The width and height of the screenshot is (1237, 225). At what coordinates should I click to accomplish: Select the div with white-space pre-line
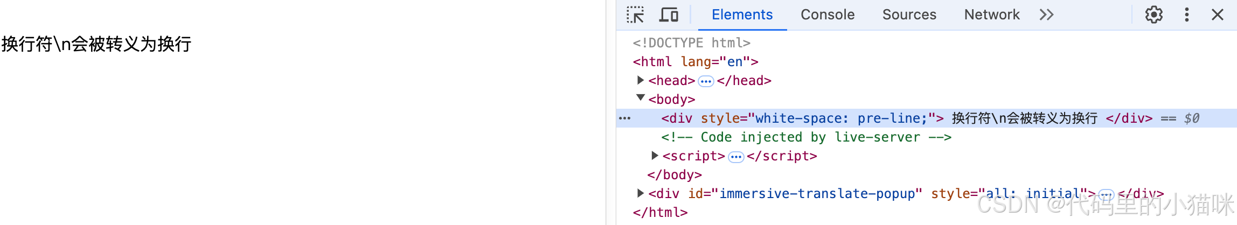[x=926, y=118]
